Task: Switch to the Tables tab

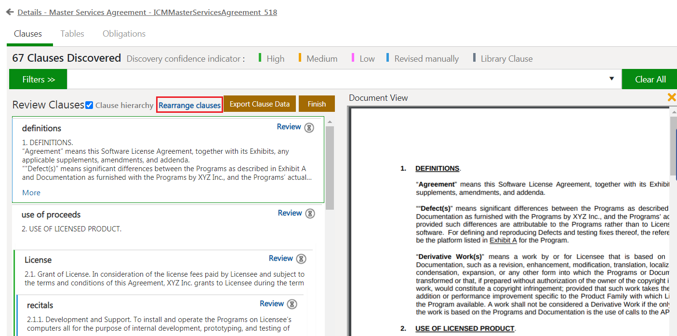Action: [72, 34]
